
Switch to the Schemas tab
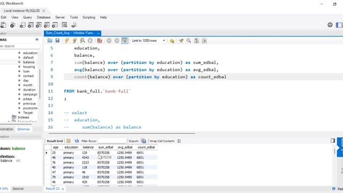pos(24,129)
